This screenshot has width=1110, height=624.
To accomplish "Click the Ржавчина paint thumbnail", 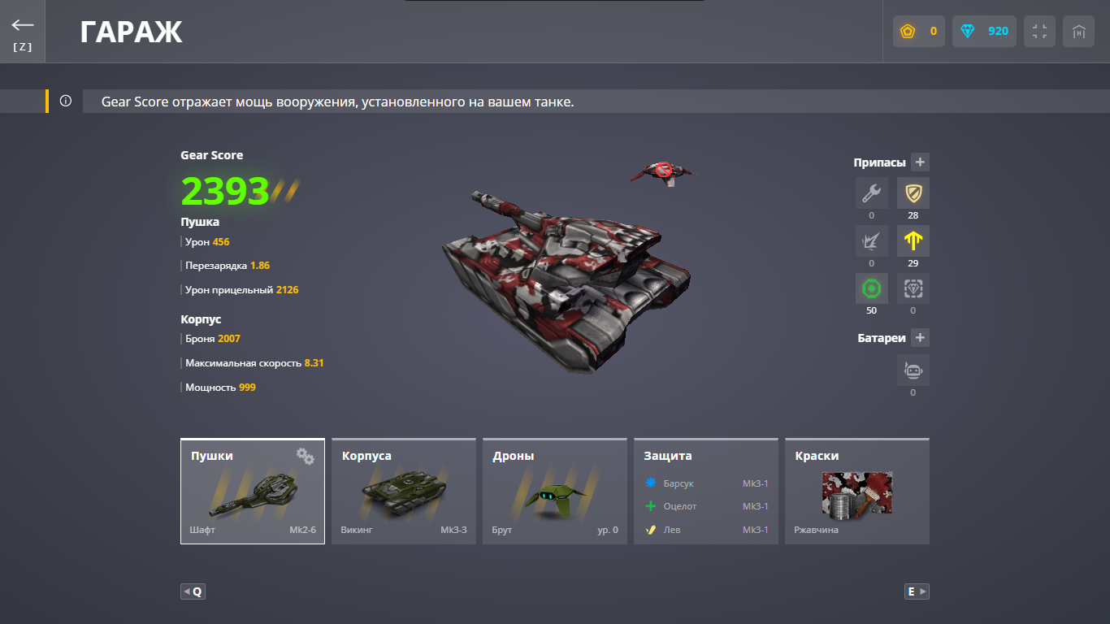I will point(857,494).
